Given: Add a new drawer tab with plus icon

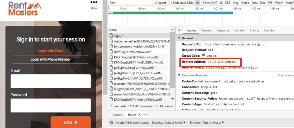Looking at the screenshot, I should pos(146,114).
